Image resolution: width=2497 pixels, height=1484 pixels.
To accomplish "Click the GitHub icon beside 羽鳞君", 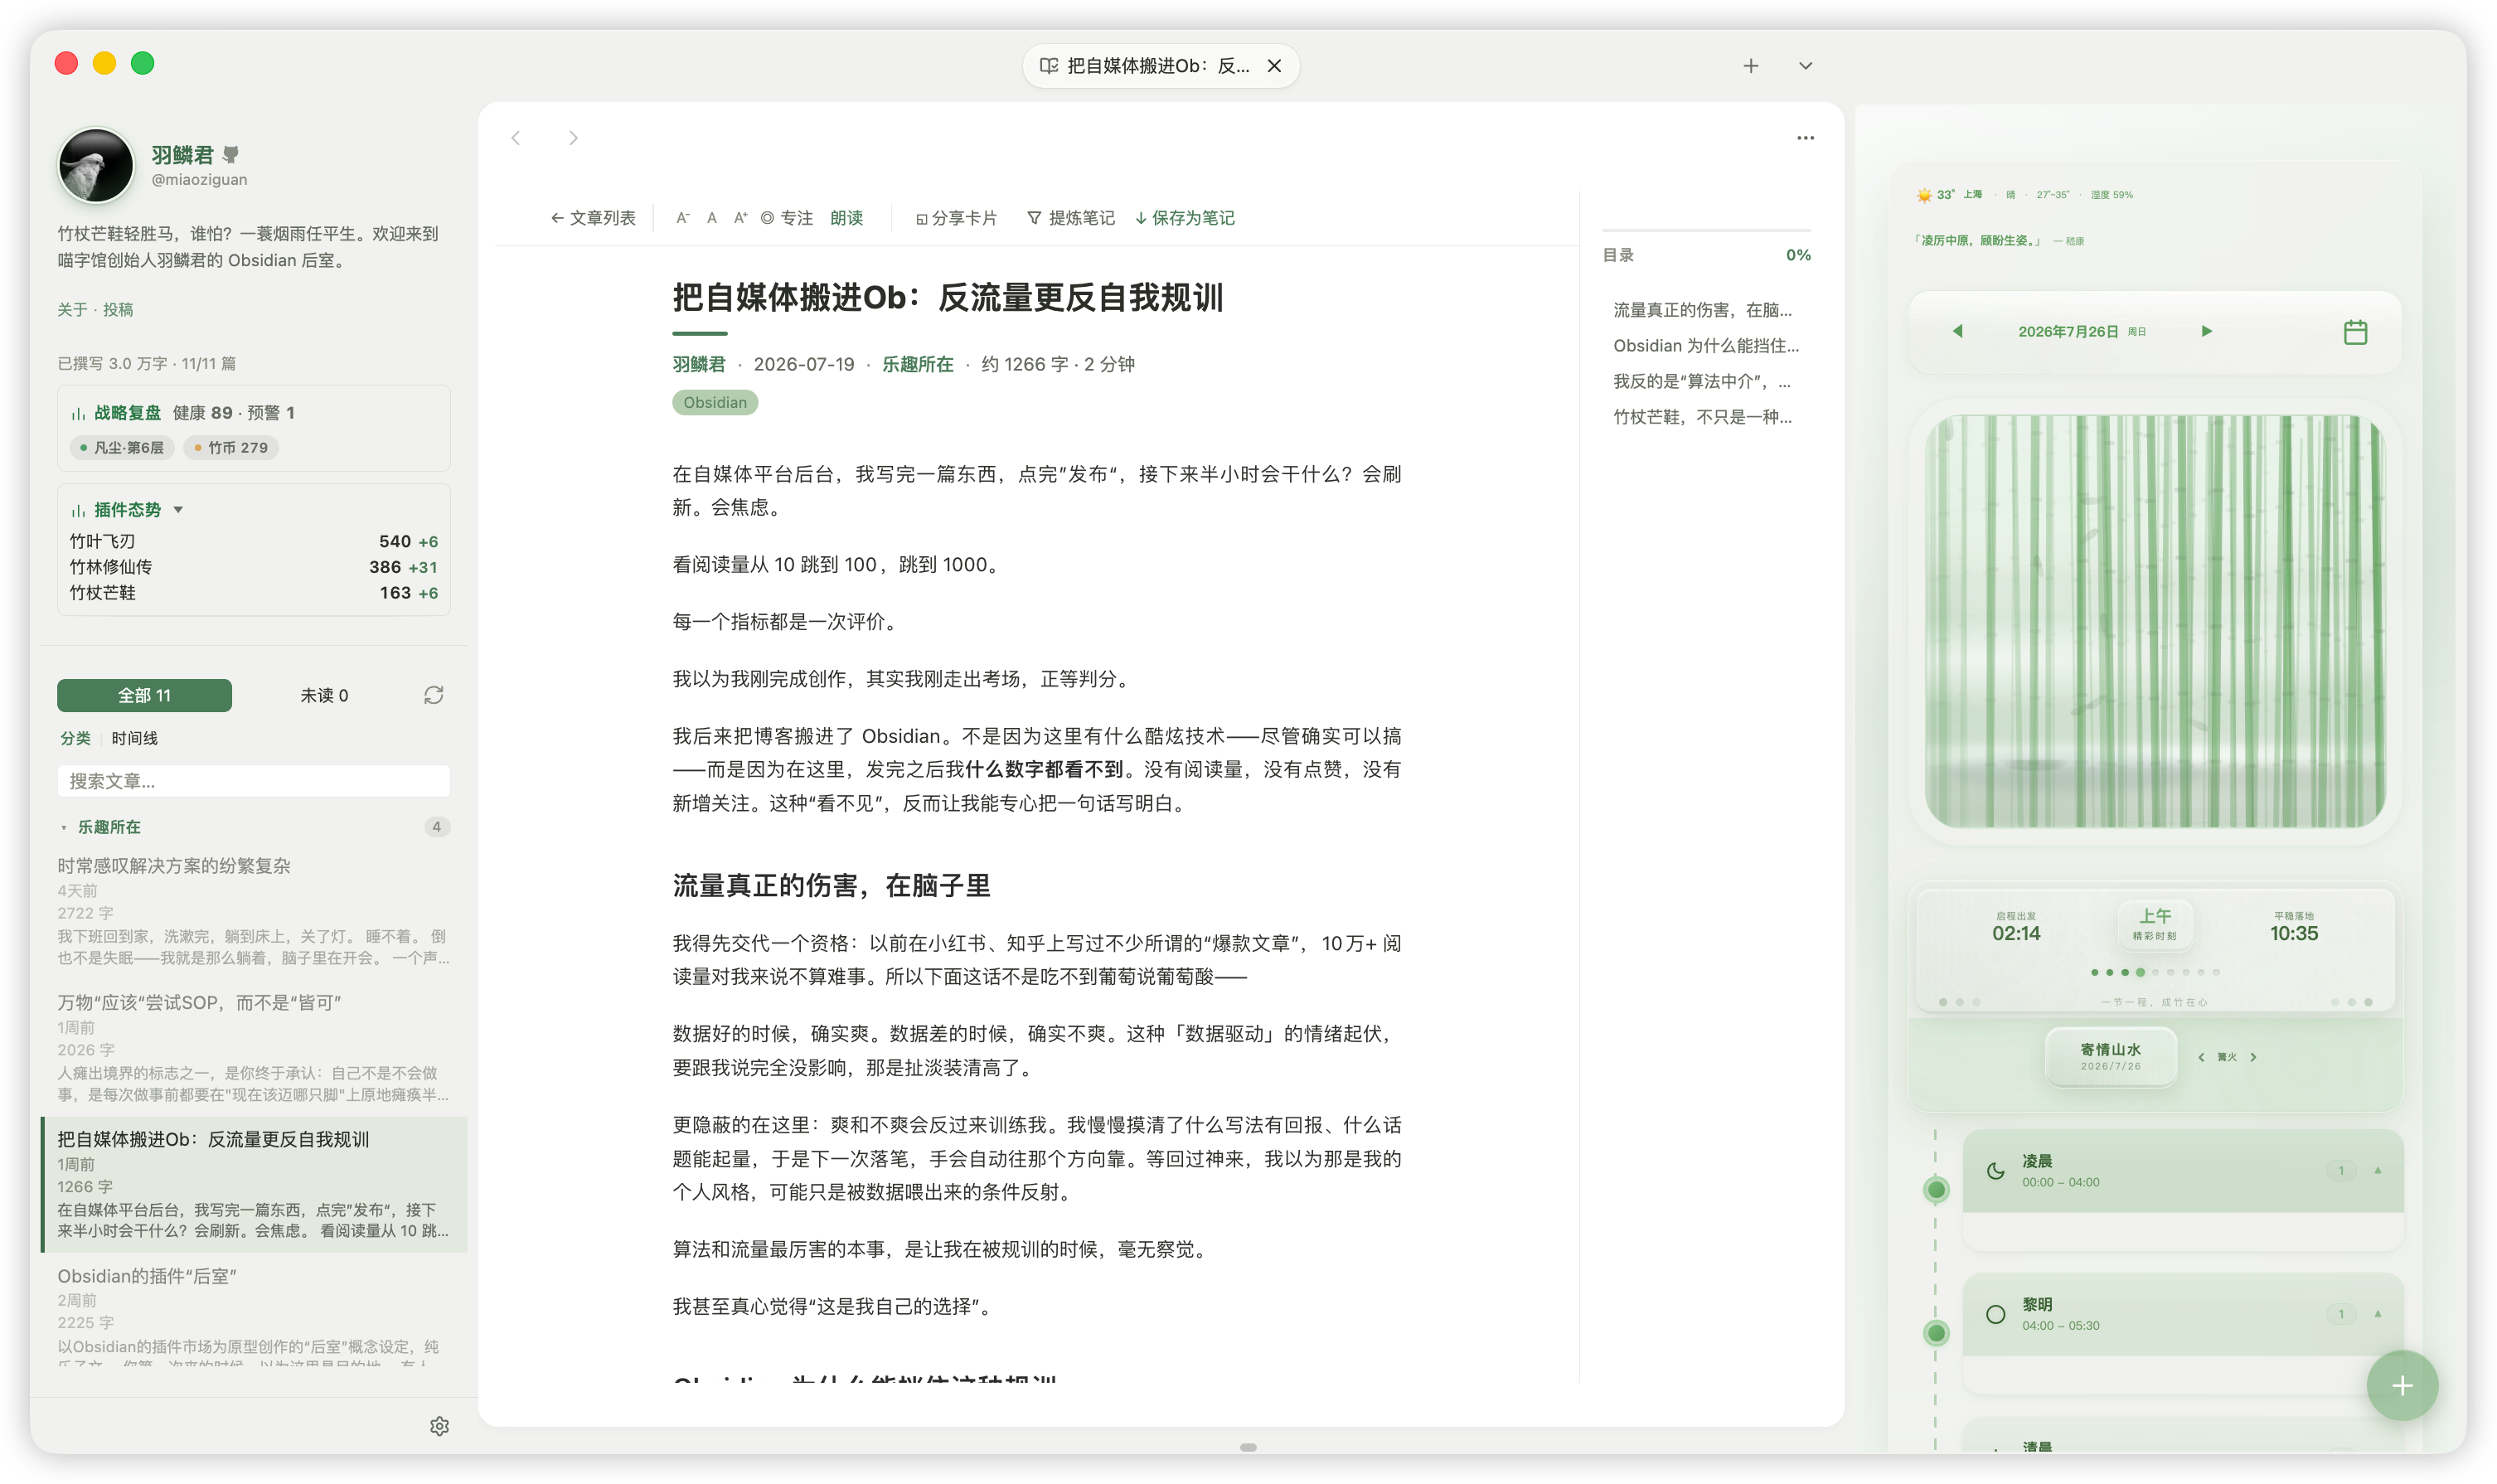I will click(231, 154).
